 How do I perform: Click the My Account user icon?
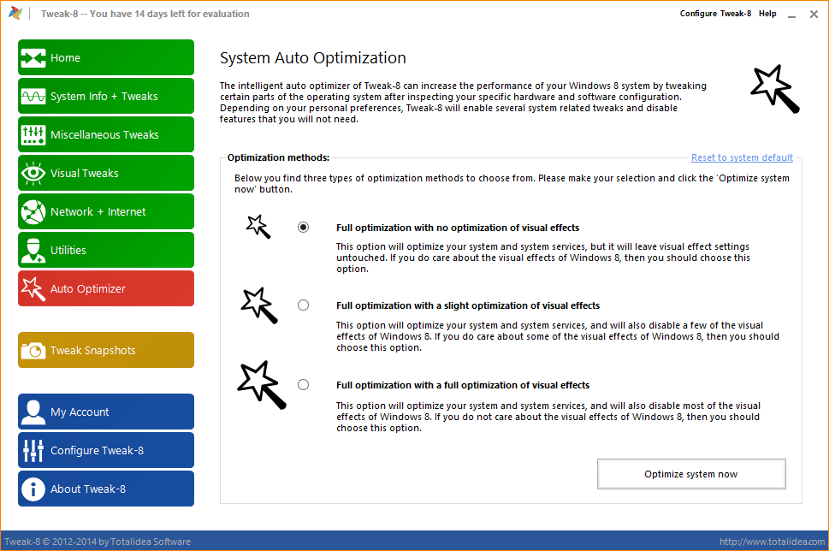click(33, 412)
